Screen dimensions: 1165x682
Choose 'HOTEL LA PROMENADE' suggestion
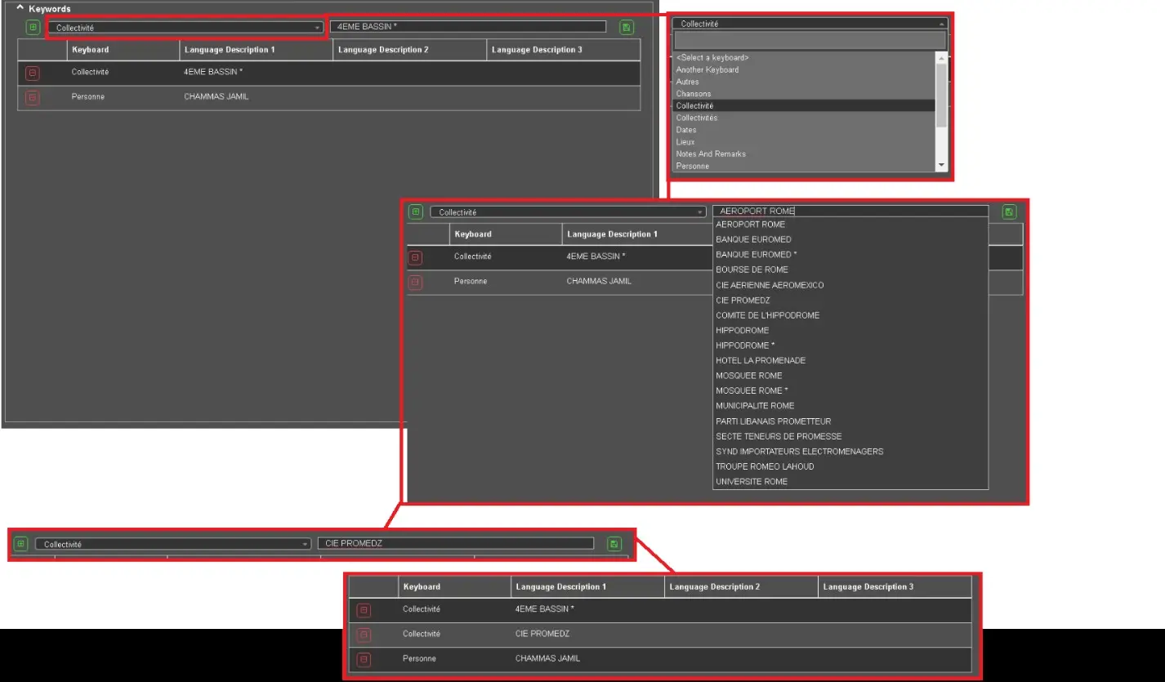(760, 360)
